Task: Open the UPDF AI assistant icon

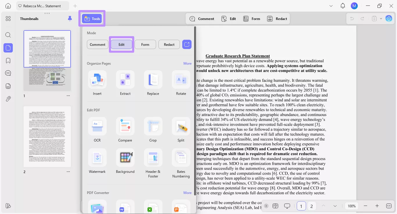Action: (389, 19)
